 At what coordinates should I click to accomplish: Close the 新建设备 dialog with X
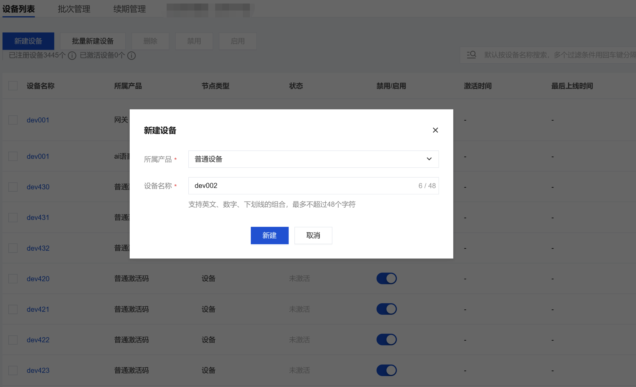(435, 130)
